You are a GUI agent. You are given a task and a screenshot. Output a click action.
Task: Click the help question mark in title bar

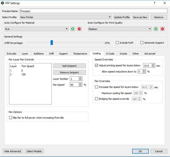(x=154, y=3)
